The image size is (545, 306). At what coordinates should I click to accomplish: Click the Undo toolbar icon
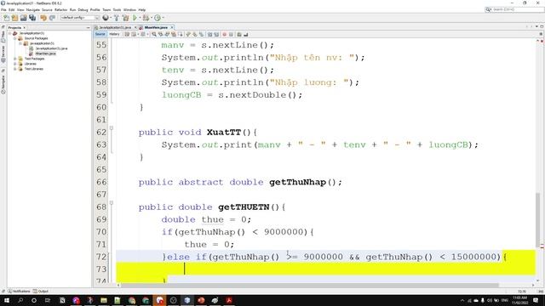tap(43, 18)
